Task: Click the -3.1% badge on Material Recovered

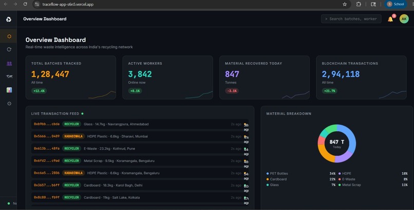Action: point(232,91)
